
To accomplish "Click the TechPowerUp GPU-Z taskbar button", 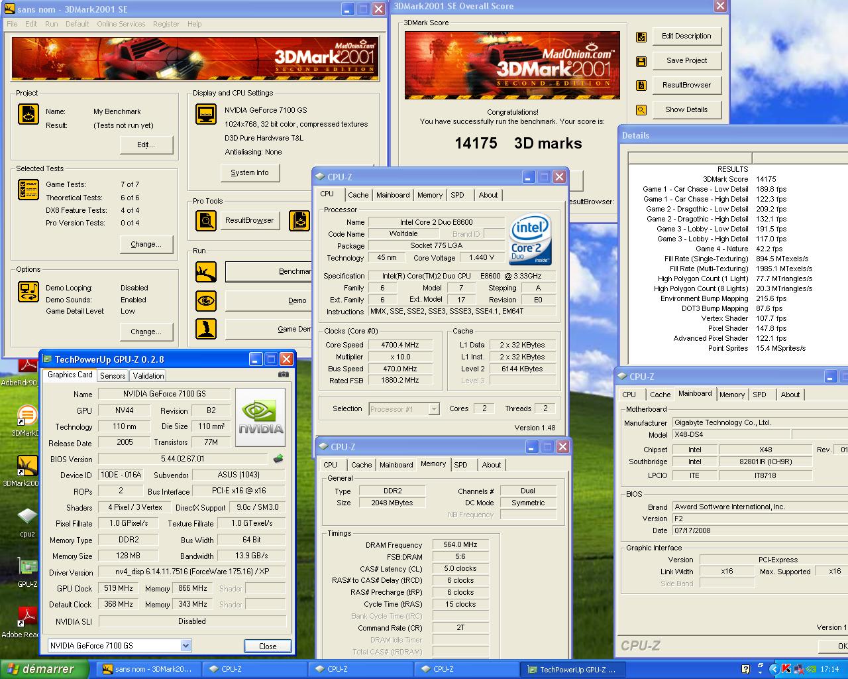I will 572,669.
